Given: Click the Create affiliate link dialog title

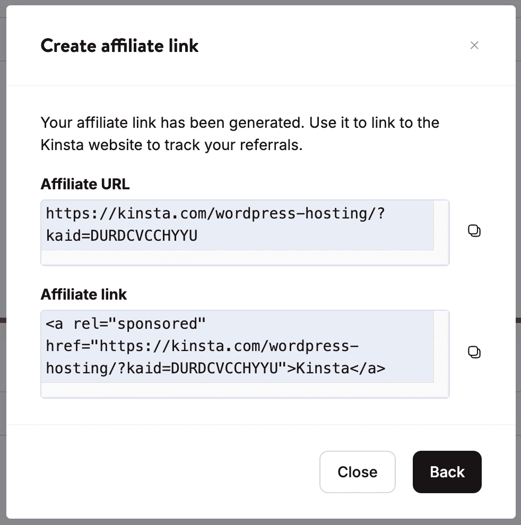Looking at the screenshot, I should (x=119, y=46).
